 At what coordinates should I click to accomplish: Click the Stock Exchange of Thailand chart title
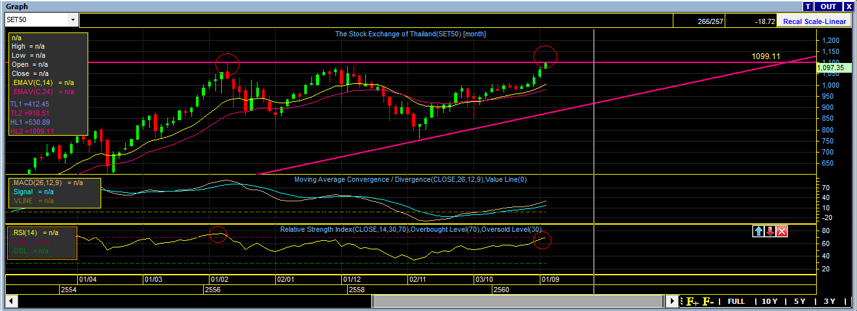pyautogui.click(x=410, y=34)
